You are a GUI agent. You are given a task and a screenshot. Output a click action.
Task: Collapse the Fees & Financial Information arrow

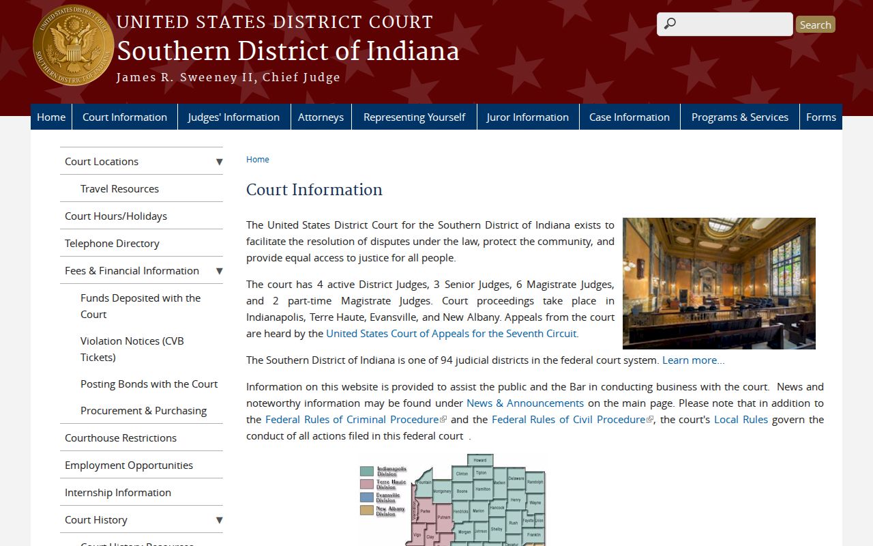pyautogui.click(x=219, y=271)
